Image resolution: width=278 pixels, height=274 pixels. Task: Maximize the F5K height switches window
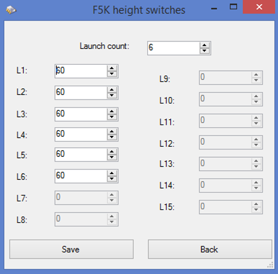(x=233, y=7)
